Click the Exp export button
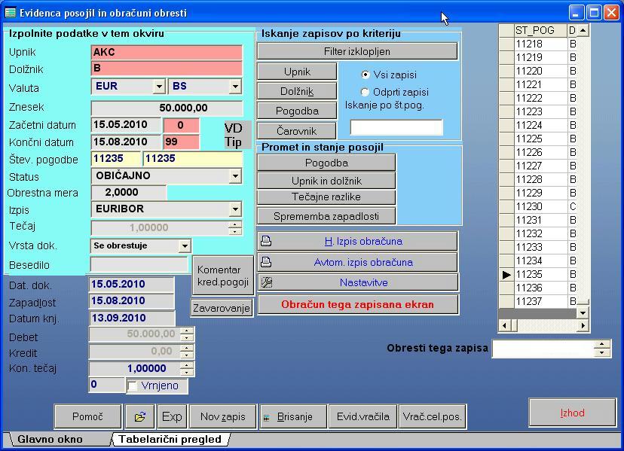This screenshot has width=624, height=451. 172,416
